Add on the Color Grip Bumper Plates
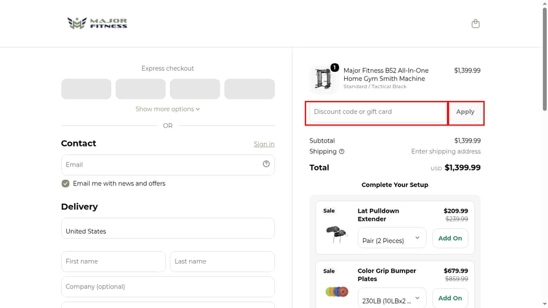Viewport: 548px width, 308px height. 450,298
